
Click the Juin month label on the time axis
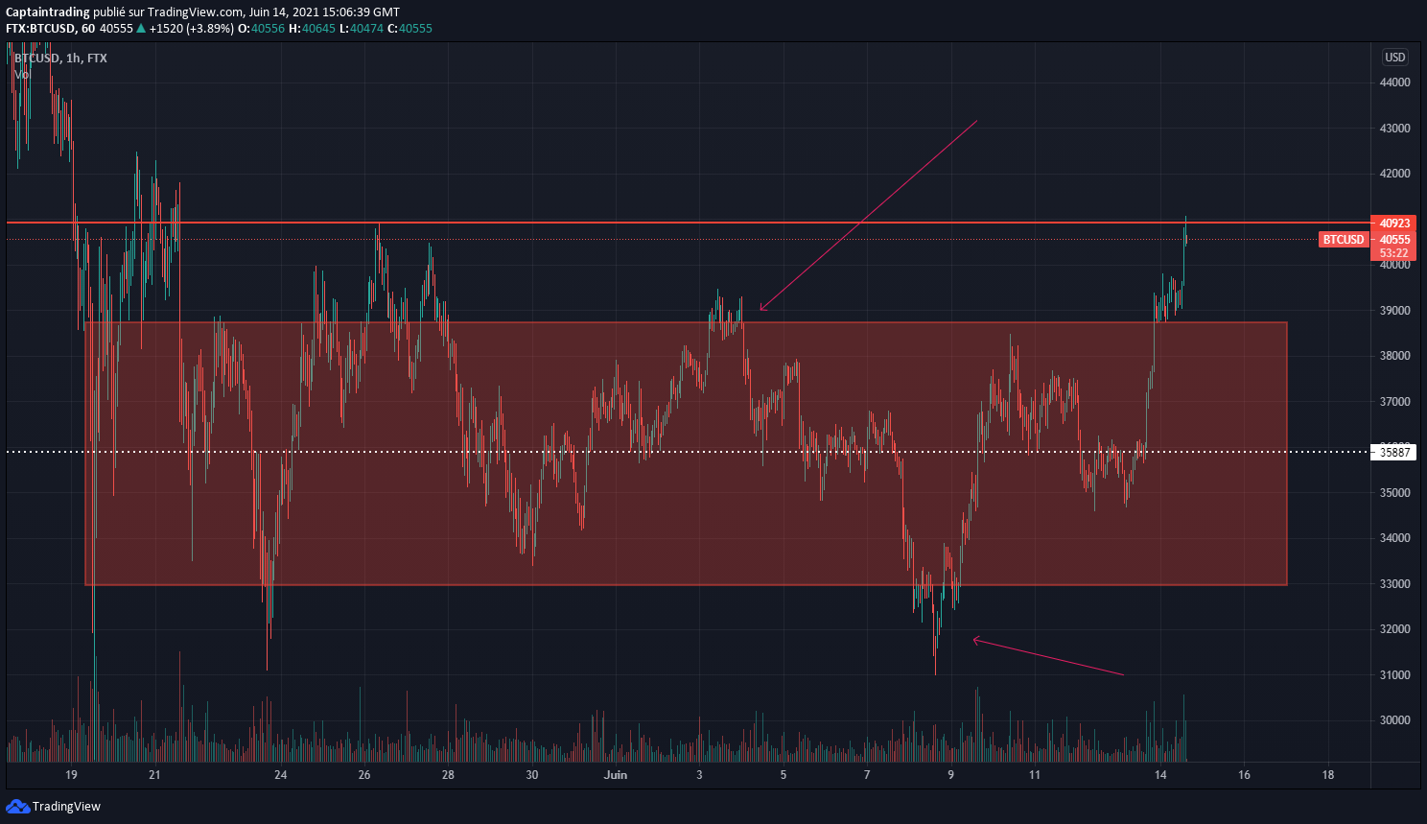point(616,775)
